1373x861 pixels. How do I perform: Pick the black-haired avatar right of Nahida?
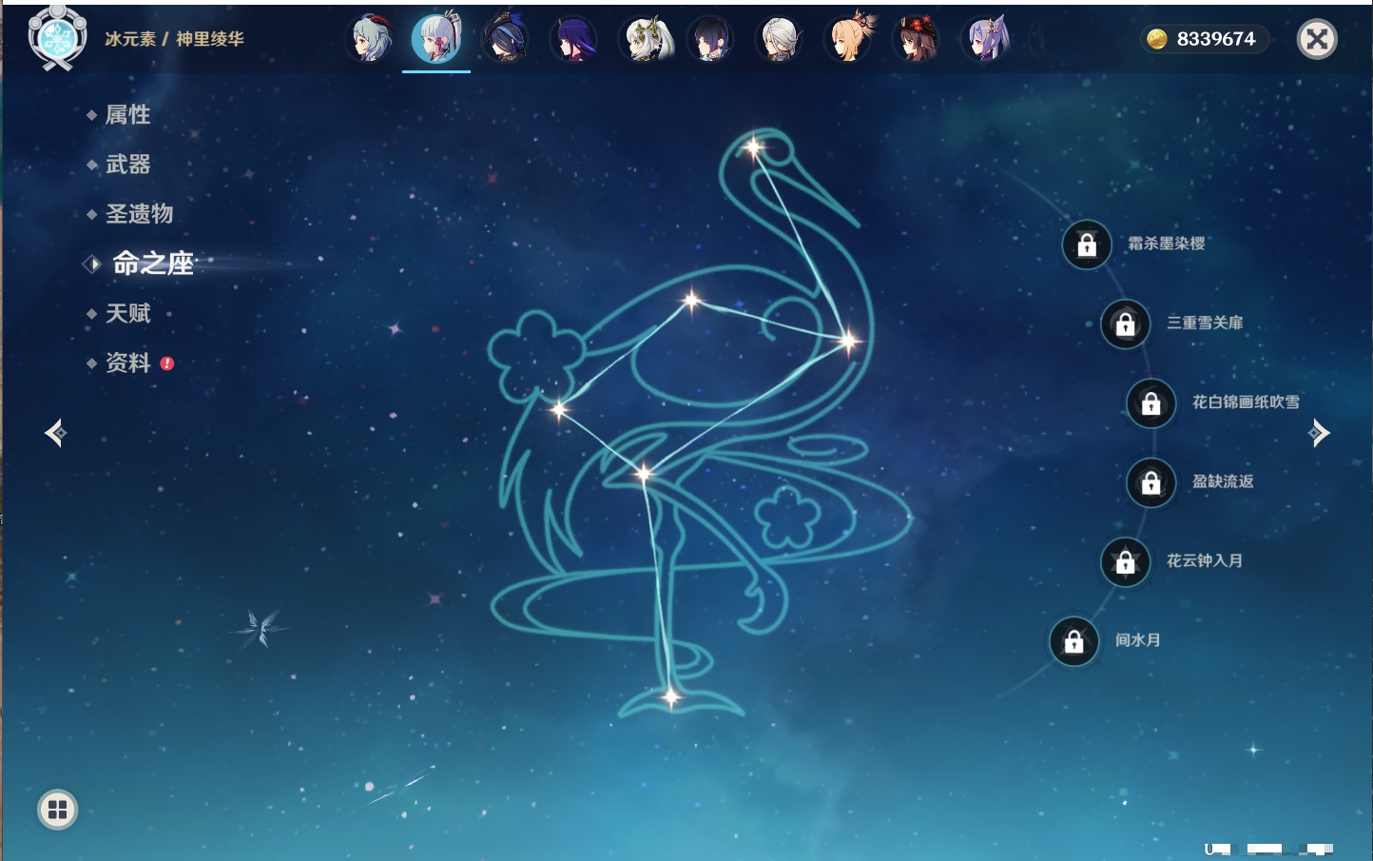711,39
